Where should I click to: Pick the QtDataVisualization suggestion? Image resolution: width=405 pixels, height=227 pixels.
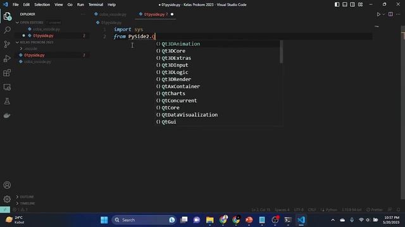coord(217,115)
